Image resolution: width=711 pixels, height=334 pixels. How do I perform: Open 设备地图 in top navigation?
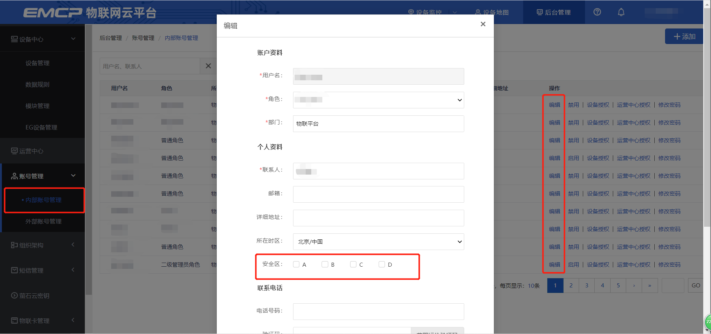[x=492, y=12]
